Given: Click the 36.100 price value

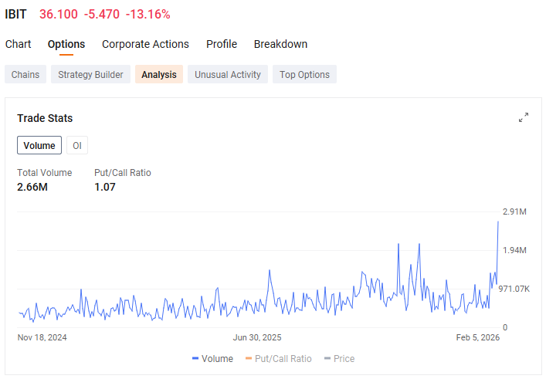Looking at the screenshot, I should [59, 14].
